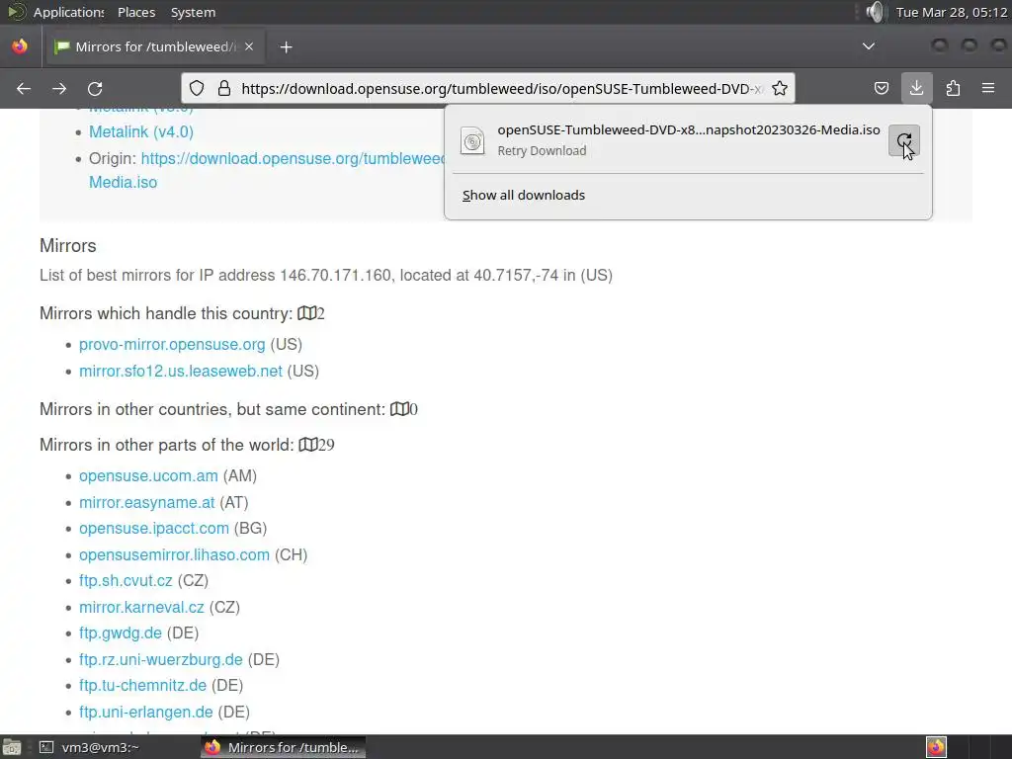Open the Metalink (v4.0) link
The height and width of the screenshot is (759, 1012).
141,131
